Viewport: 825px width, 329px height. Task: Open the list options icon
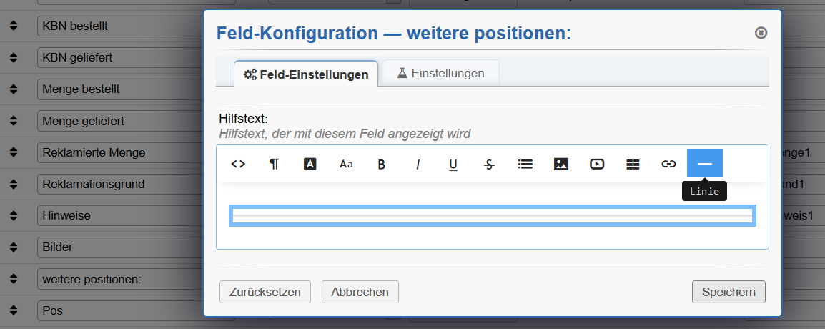click(525, 164)
